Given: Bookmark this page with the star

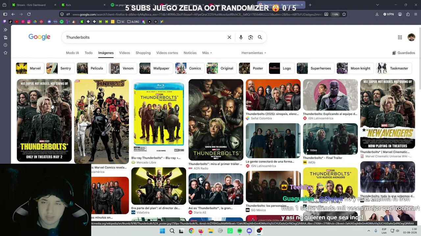Looking at the screenshot, I should tap(344, 14).
